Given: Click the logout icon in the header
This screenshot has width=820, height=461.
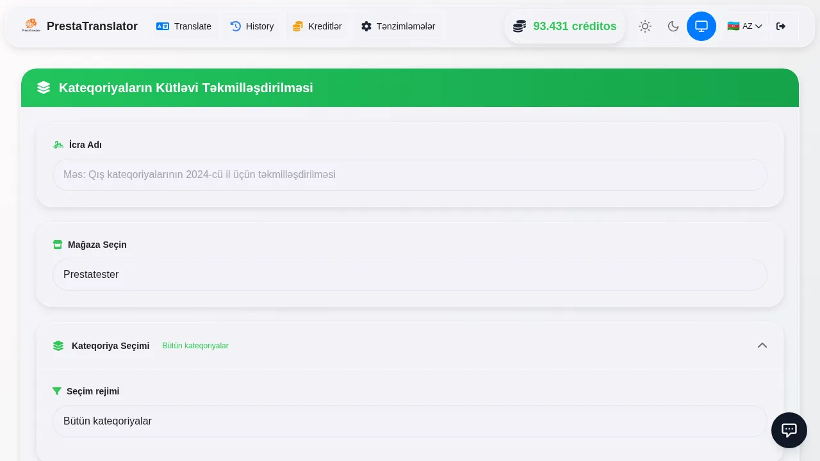Looking at the screenshot, I should (781, 26).
